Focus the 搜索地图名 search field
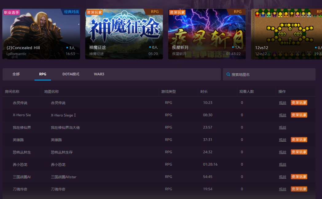This screenshot has width=322, height=199. [269, 75]
